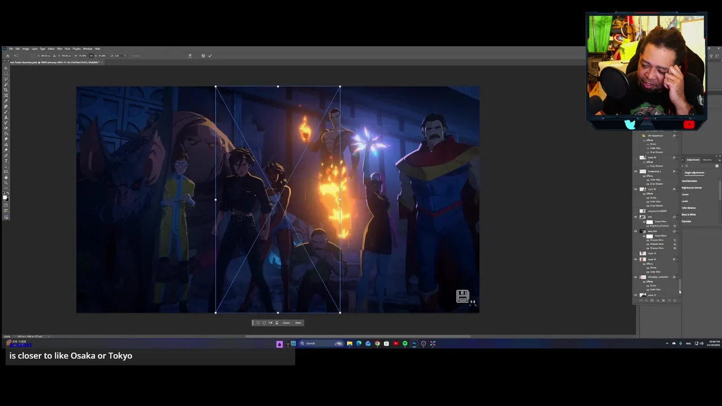The image size is (722, 406).
Task: Open the Window menu
Action: click(x=88, y=48)
